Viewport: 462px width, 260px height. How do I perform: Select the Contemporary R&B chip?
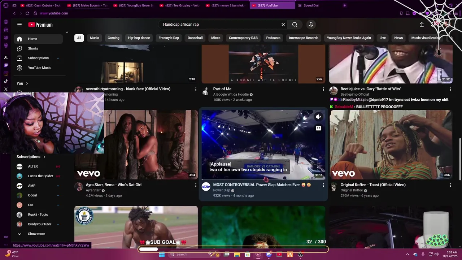pyautogui.click(x=243, y=38)
